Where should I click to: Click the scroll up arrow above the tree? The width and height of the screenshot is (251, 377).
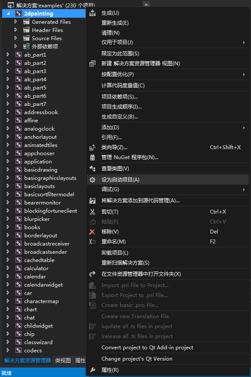146,4
